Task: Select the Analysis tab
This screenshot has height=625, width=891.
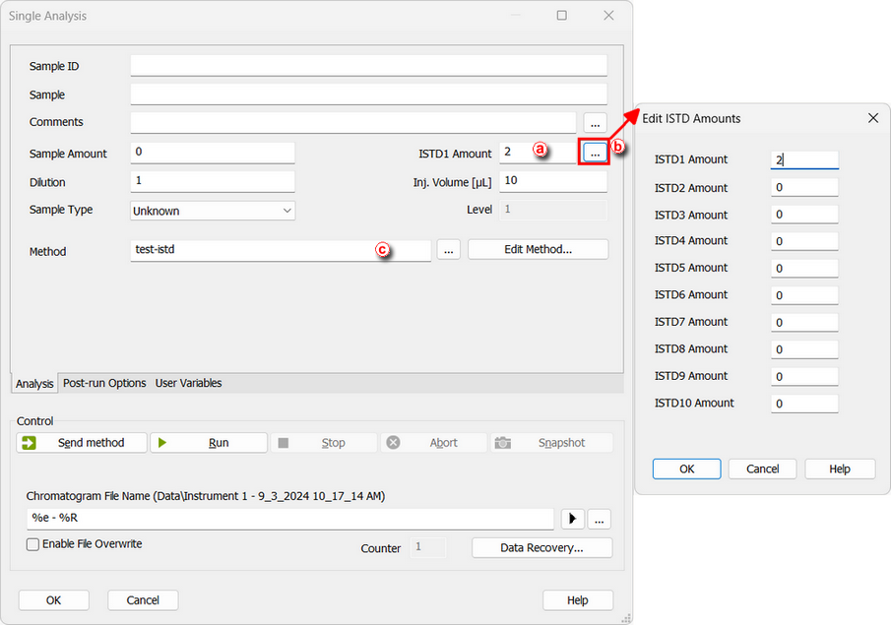Action: (34, 384)
